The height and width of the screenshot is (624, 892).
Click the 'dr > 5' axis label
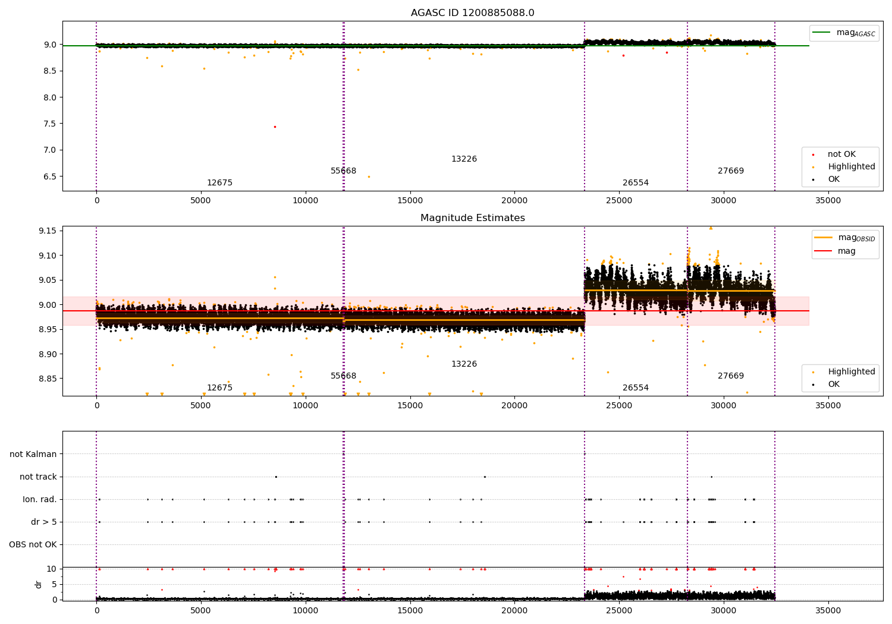(44, 522)
